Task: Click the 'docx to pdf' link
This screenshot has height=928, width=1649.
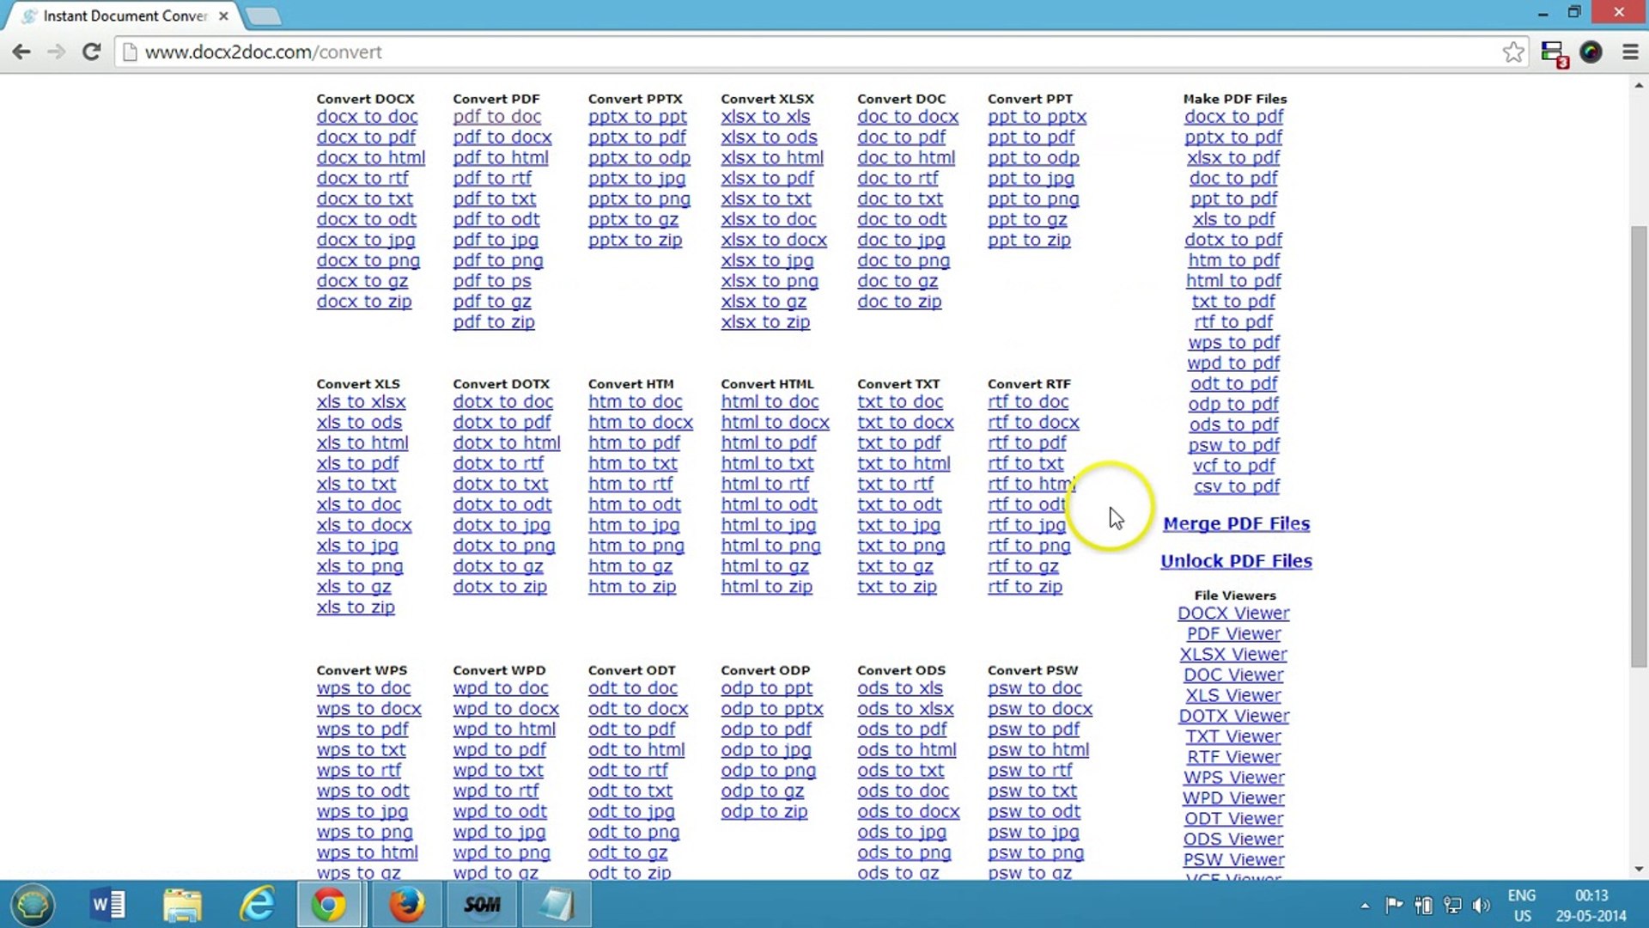Action: pos(366,137)
